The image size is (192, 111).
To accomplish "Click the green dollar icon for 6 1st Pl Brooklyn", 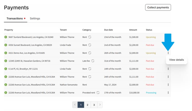I will coord(6,69).
